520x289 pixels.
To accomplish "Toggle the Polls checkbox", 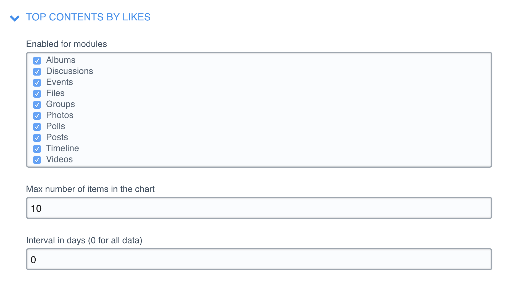I will click(37, 127).
